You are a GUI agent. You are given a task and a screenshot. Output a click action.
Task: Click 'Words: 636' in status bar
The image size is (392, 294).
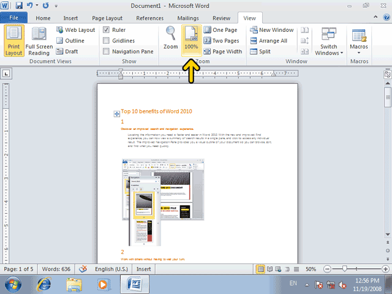(x=56, y=269)
